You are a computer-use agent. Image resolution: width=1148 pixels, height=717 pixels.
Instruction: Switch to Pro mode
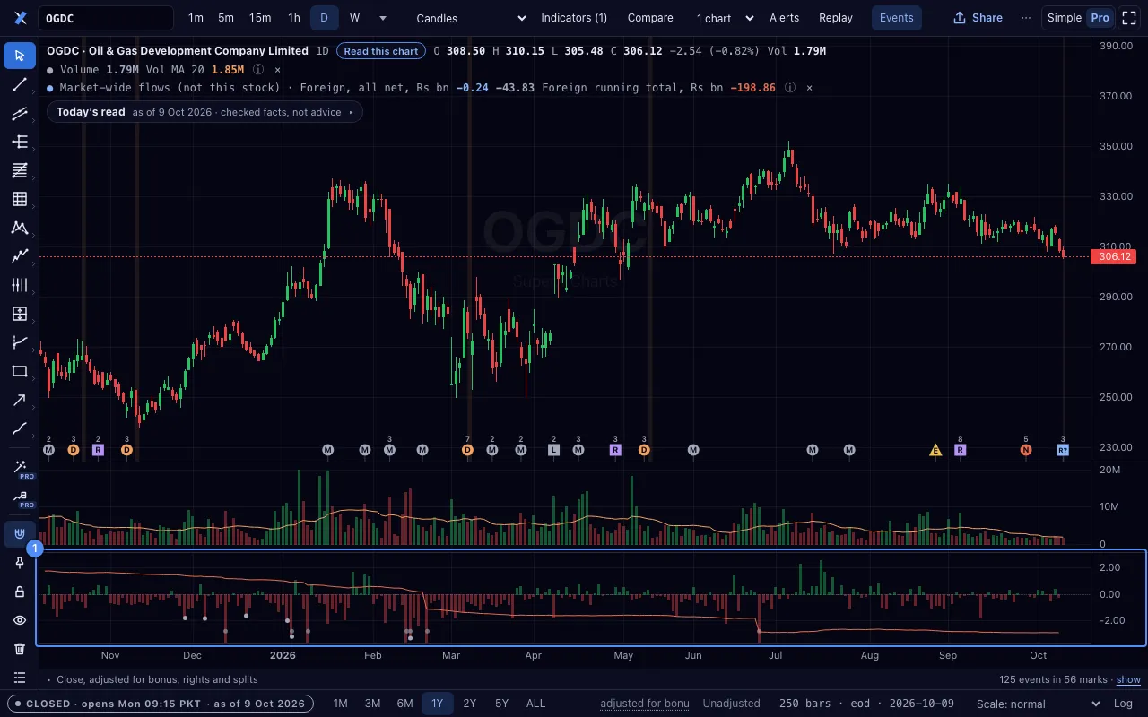pos(1100,18)
